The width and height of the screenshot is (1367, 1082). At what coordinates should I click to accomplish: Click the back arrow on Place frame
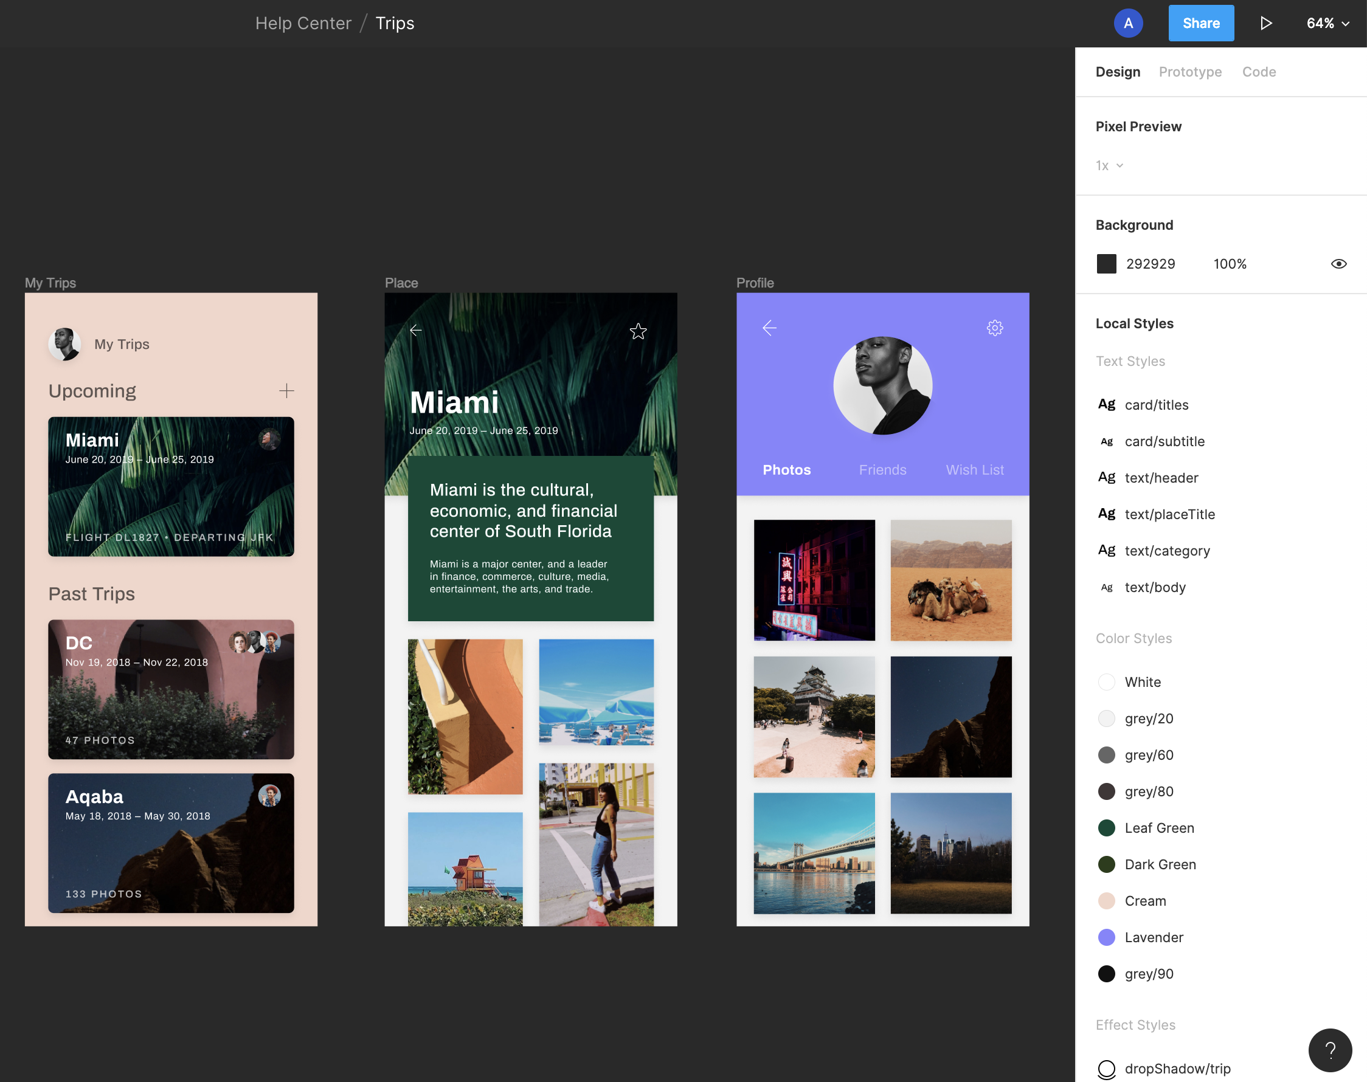[x=416, y=330]
